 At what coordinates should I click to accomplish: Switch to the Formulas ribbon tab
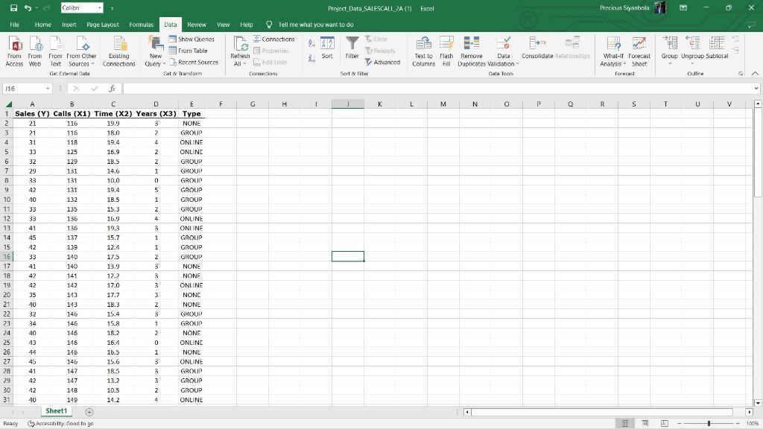tap(141, 24)
